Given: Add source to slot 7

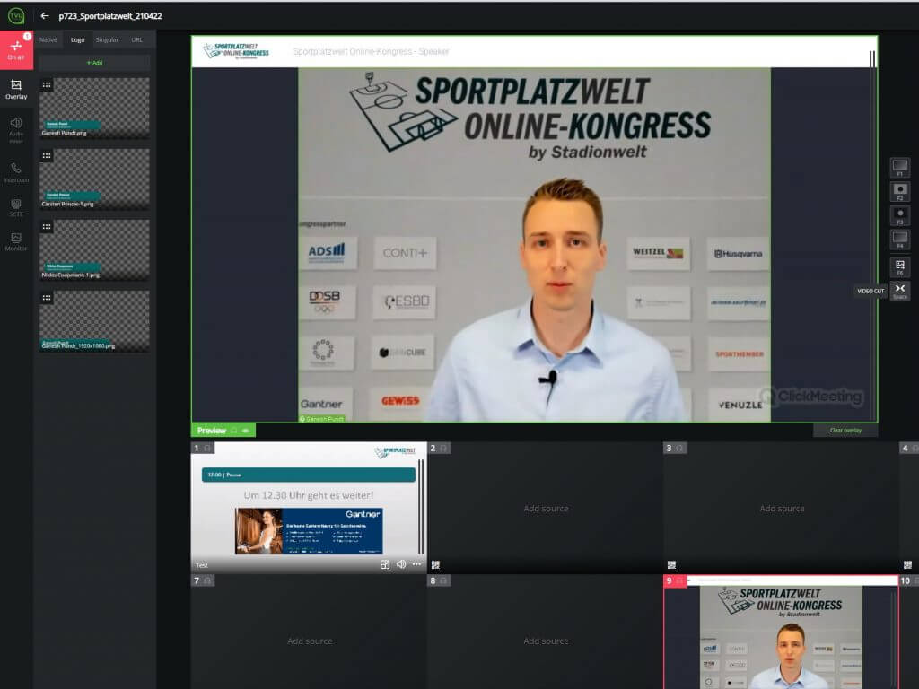Looking at the screenshot, I should pyautogui.click(x=310, y=641).
